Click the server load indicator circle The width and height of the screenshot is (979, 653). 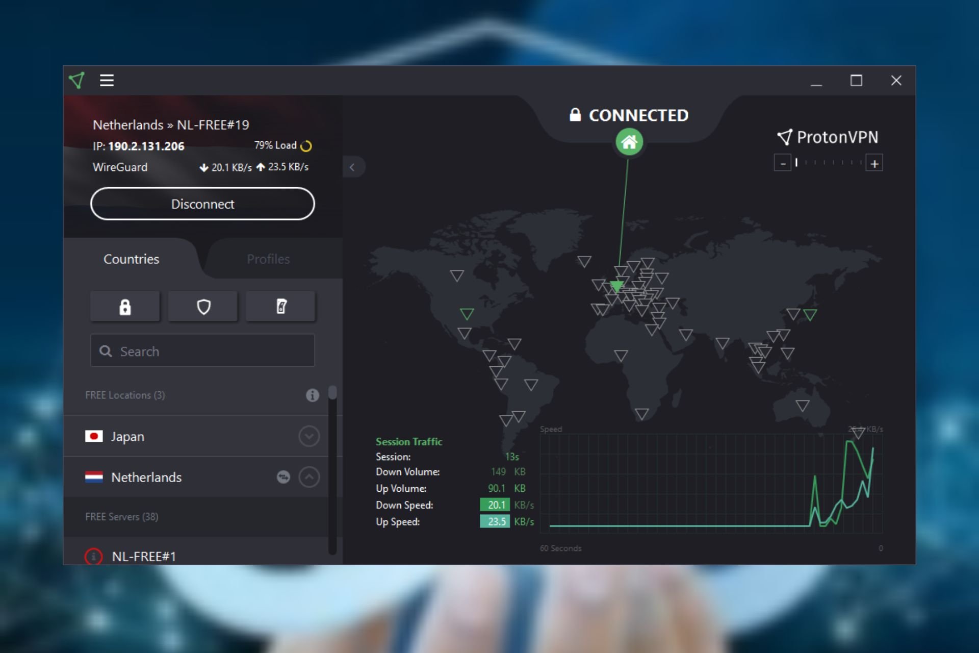pos(306,146)
